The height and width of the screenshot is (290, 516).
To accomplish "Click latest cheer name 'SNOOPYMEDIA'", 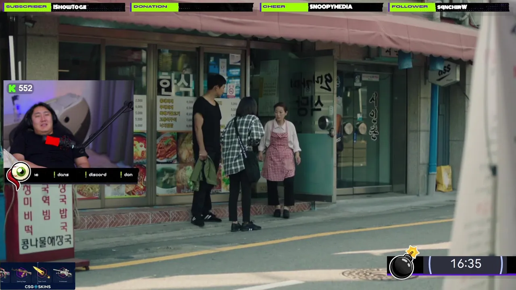I will [x=331, y=7].
